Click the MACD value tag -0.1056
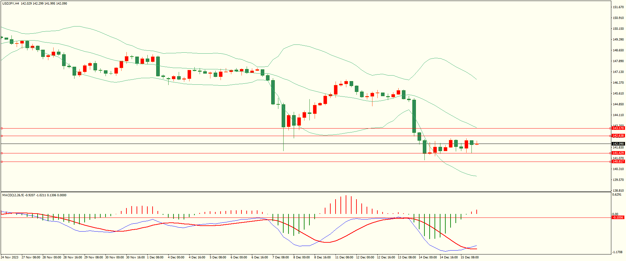626x261 pixels. point(618,217)
